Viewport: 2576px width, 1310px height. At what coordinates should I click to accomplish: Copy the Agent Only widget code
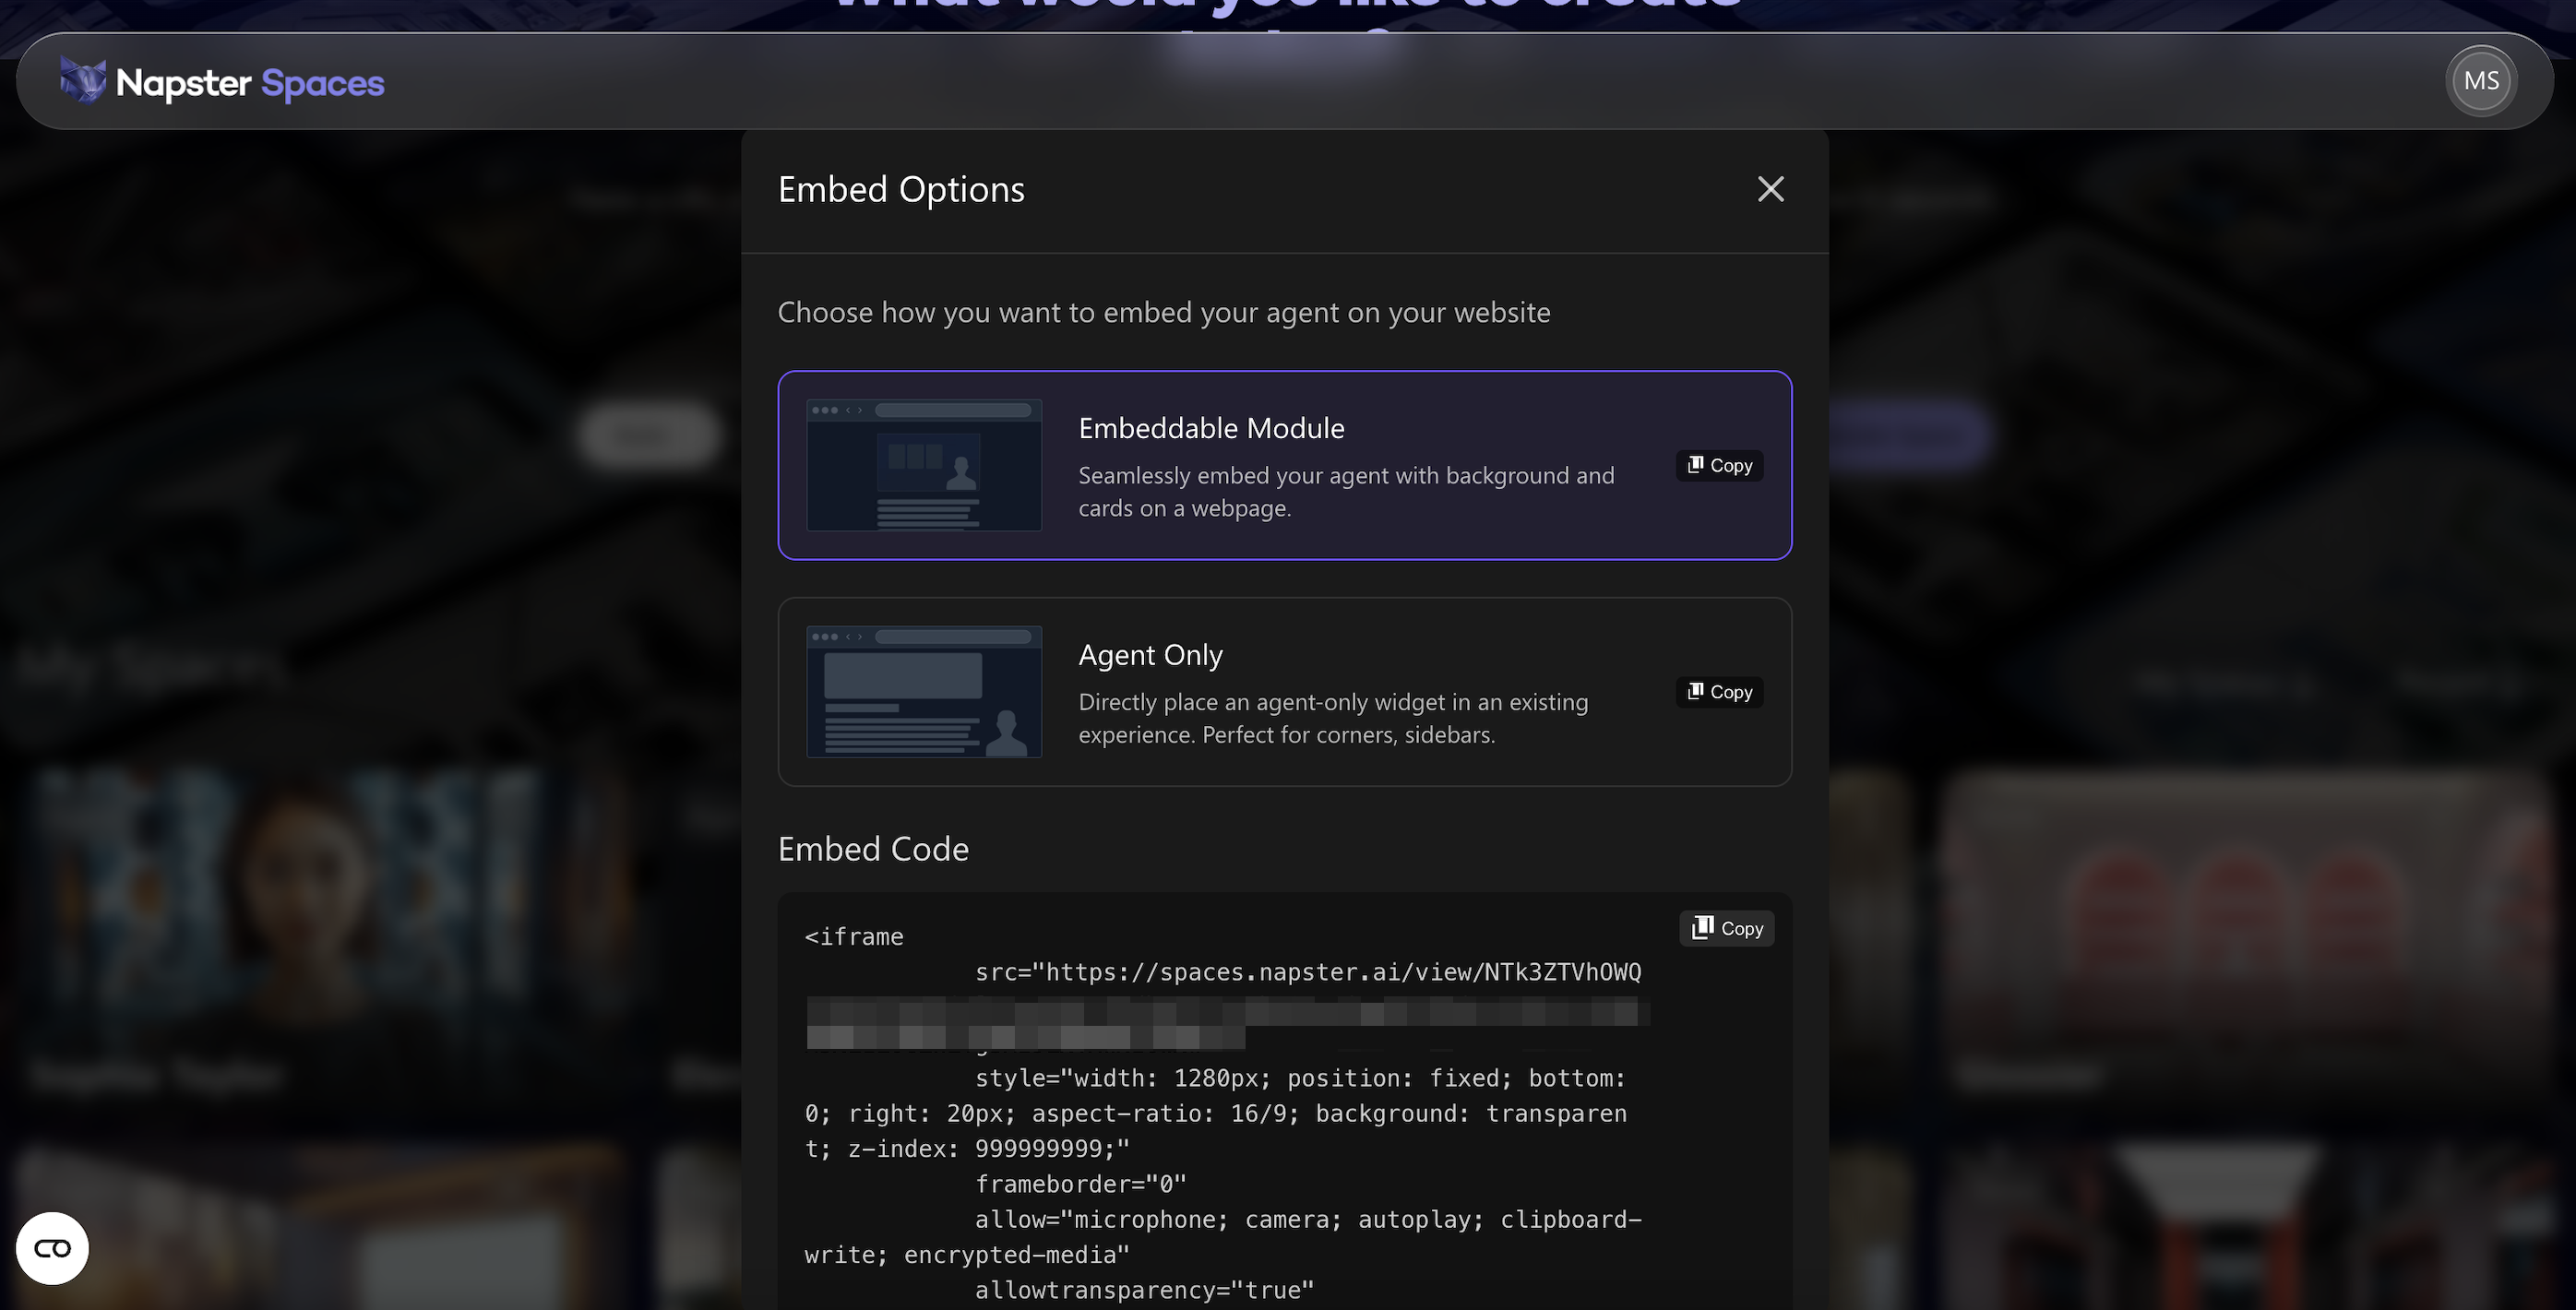[x=1718, y=692]
